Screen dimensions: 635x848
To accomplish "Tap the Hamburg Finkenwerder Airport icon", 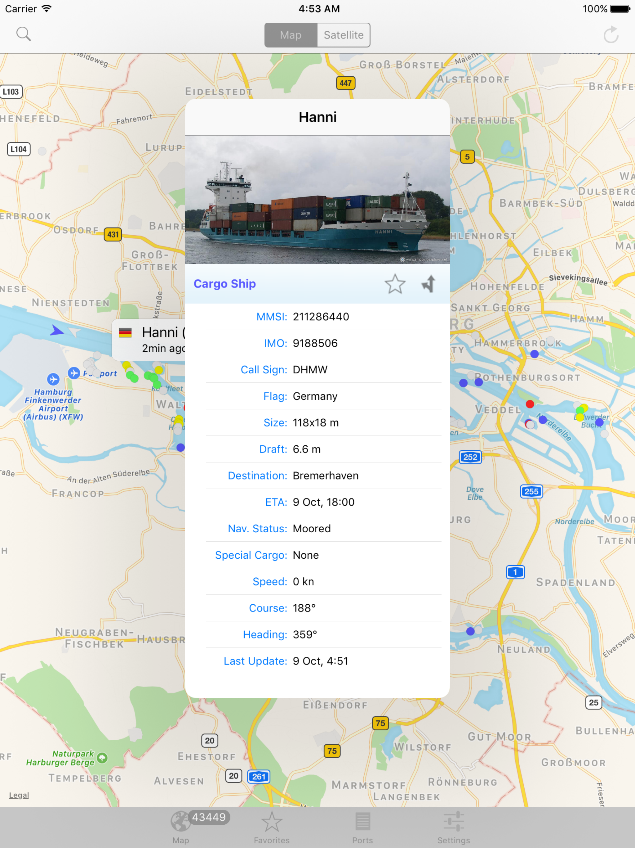I will click(x=53, y=379).
